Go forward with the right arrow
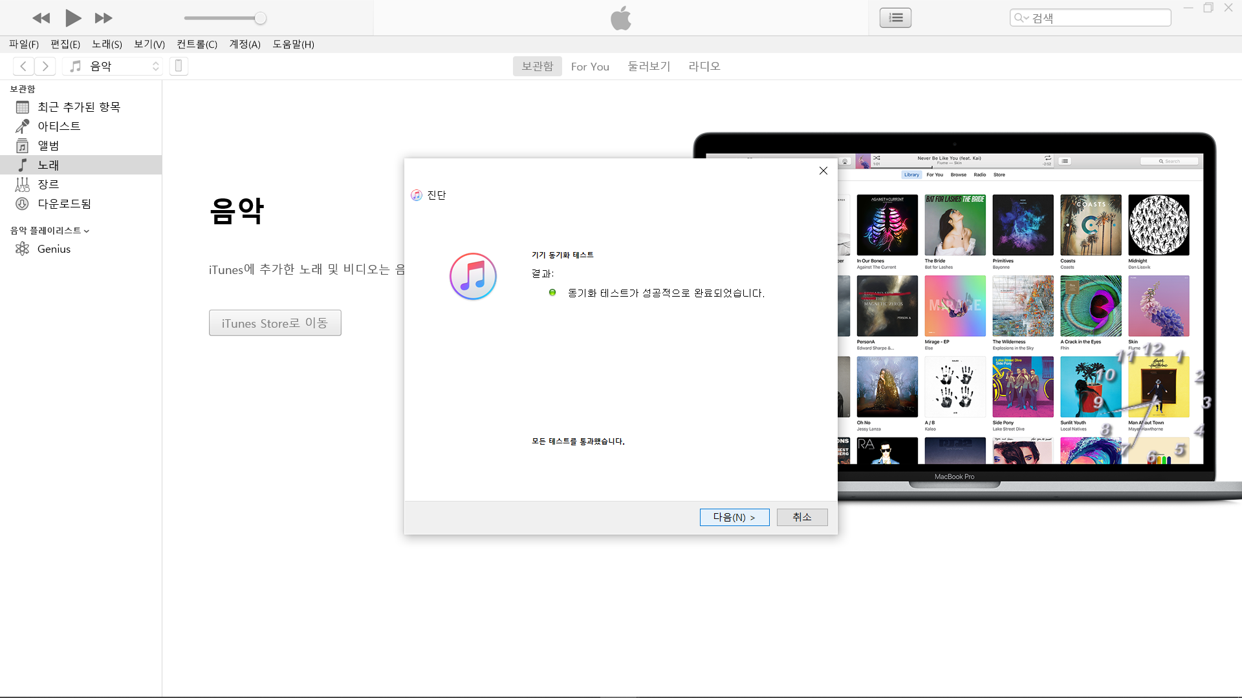 (x=45, y=66)
